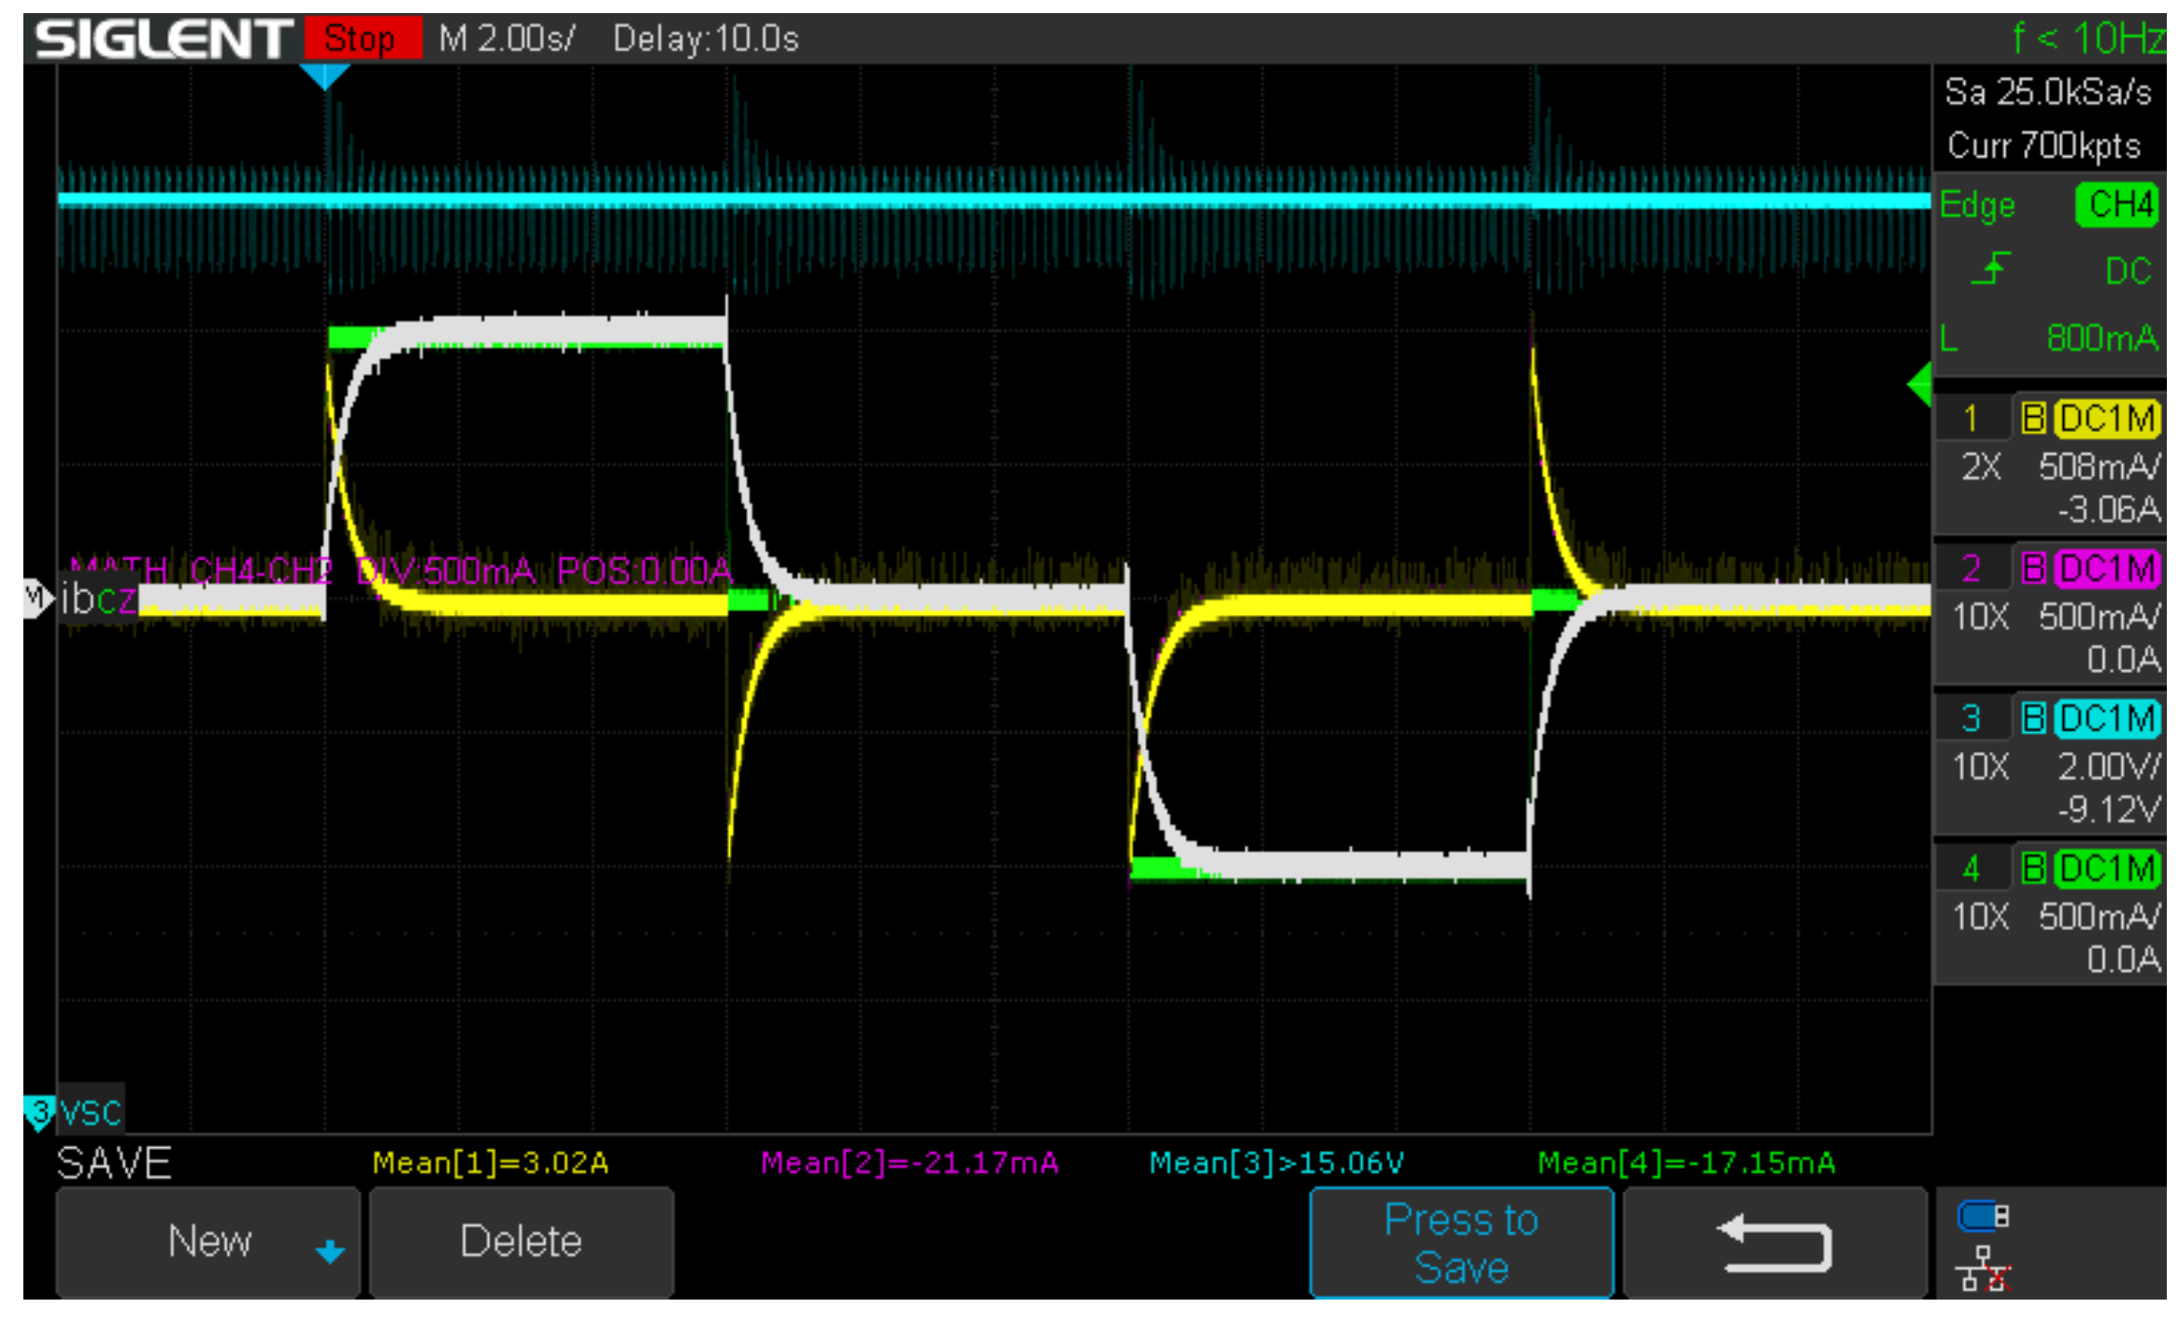
Task: Click the f < 10Hz frequency counter
Action: tap(2088, 38)
